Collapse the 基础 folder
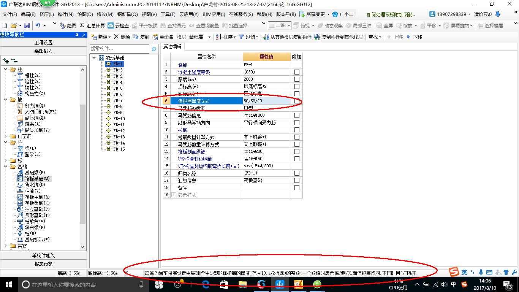519x292 pixels. [5, 167]
